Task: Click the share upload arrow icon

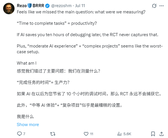Action: tap(161, 134)
